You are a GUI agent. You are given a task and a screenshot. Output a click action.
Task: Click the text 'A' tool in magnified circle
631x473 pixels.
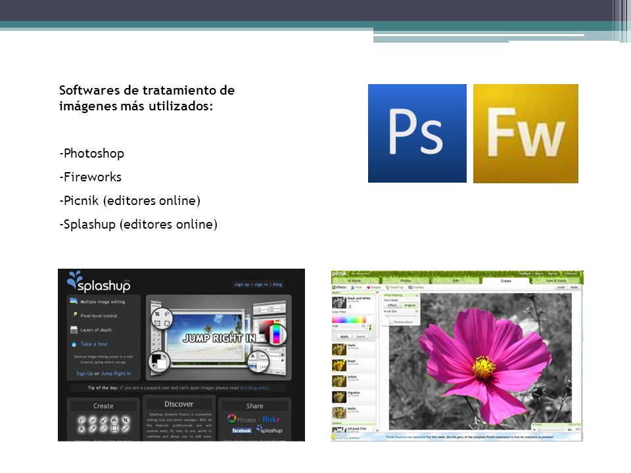click(x=252, y=356)
